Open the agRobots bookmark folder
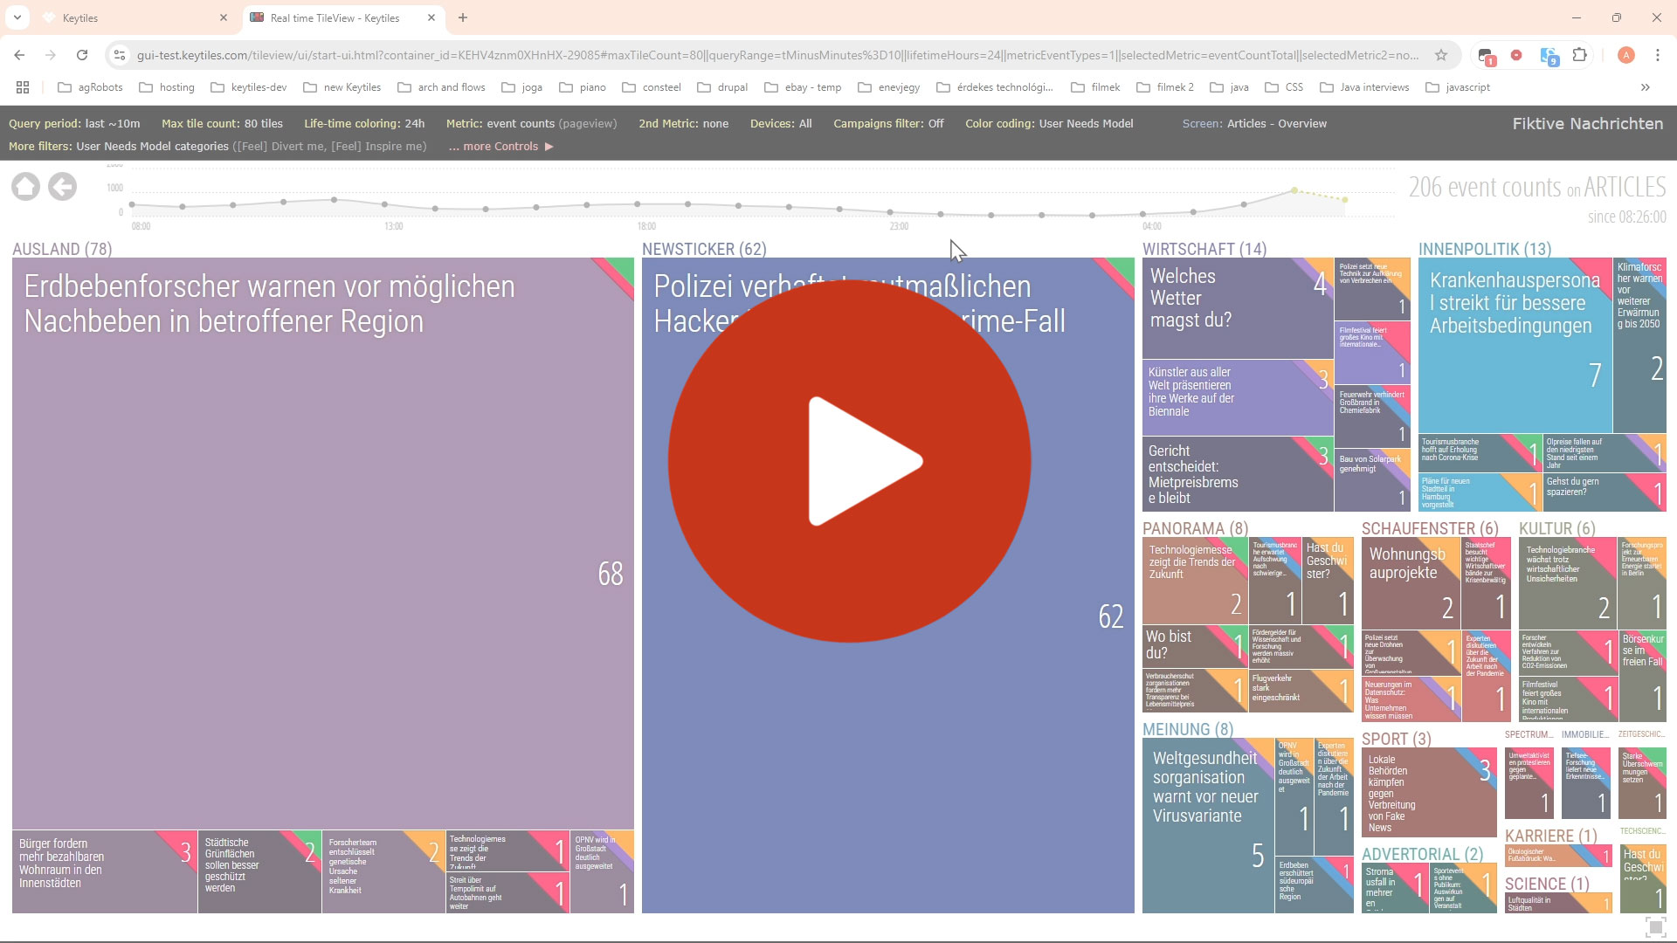The height and width of the screenshot is (943, 1677). 90,87
